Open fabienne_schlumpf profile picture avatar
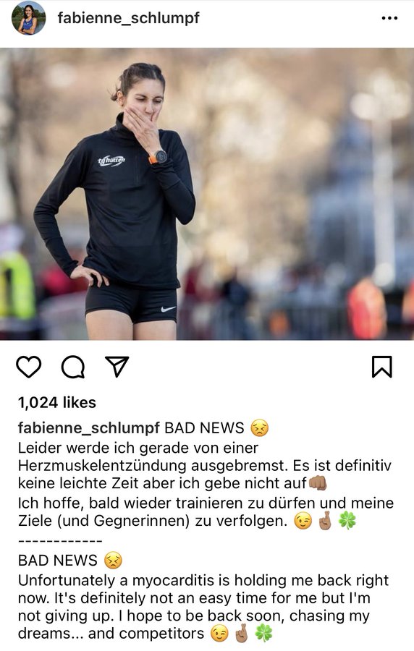 pos(29,18)
